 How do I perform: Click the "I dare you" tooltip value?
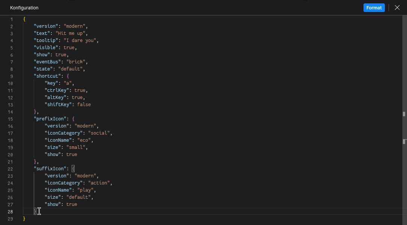(81, 40)
